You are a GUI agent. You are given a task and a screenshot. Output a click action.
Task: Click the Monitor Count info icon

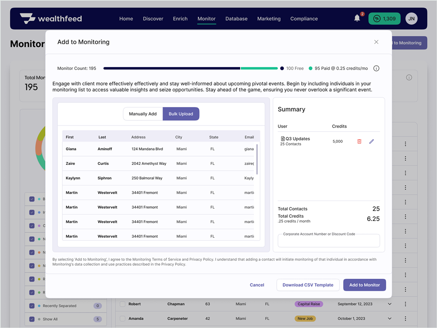[376, 69]
